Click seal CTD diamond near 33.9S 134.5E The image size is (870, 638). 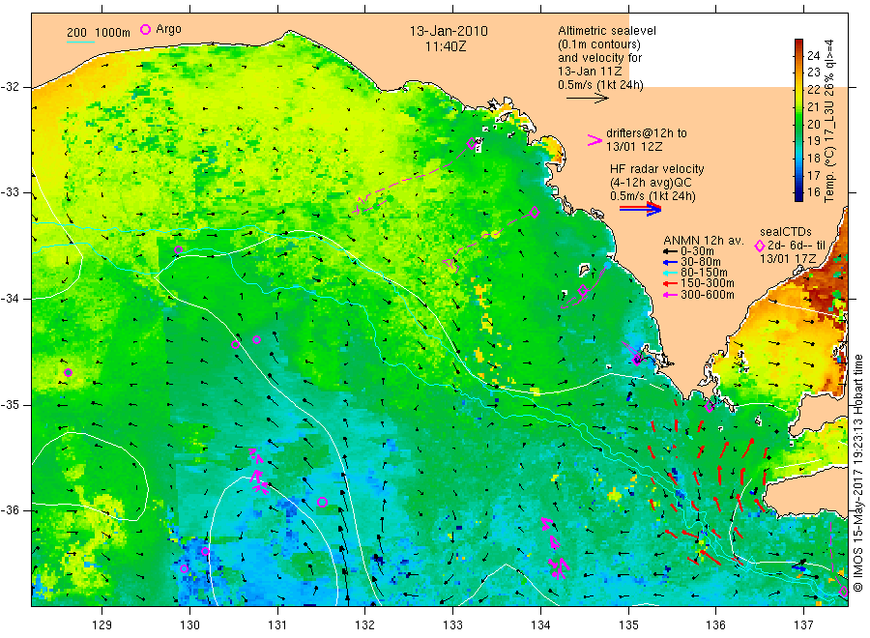point(583,290)
